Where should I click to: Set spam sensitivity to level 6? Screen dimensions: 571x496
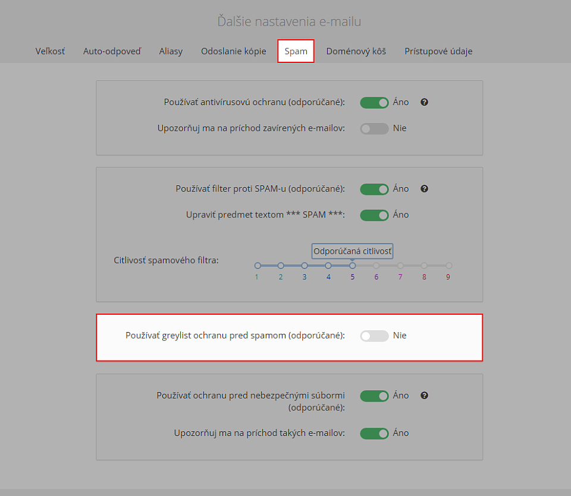pyautogui.click(x=376, y=266)
